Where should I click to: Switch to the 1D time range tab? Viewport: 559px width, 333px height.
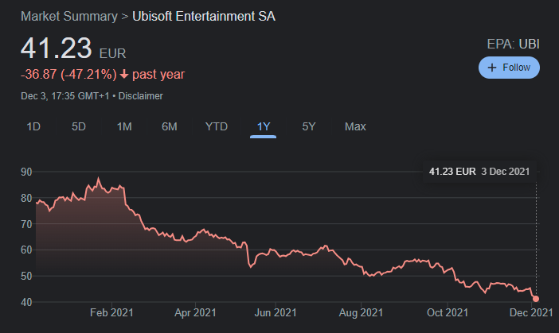pyautogui.click(x=33, y=126)
